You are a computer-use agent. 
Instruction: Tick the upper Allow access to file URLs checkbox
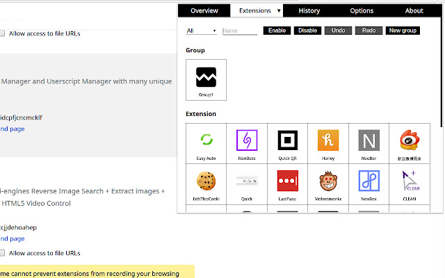(3, 33)
